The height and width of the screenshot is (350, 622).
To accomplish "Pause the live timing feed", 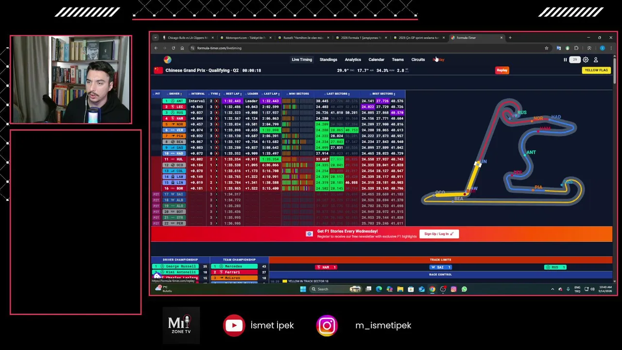I will click(x=565, y=60).
